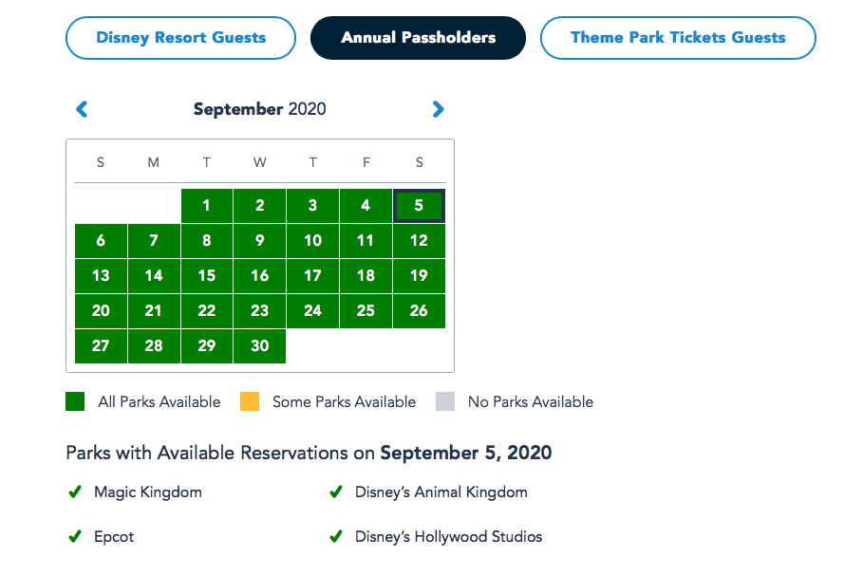Click the Magic Kingdom park name
Screen dimensions: 863x575
(x=147, y=492)
